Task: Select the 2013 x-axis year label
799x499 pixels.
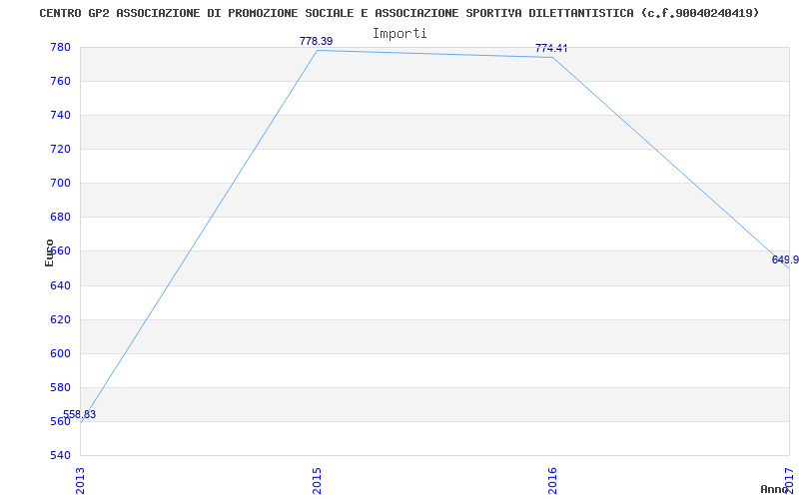Action: 80,481
